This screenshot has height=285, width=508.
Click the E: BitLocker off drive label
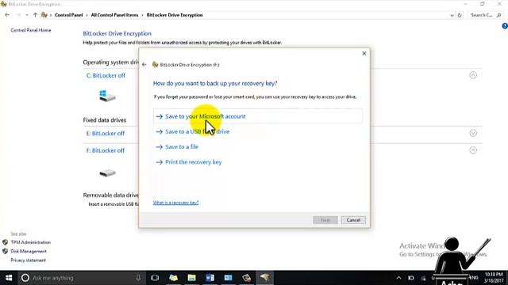point(106,134)
